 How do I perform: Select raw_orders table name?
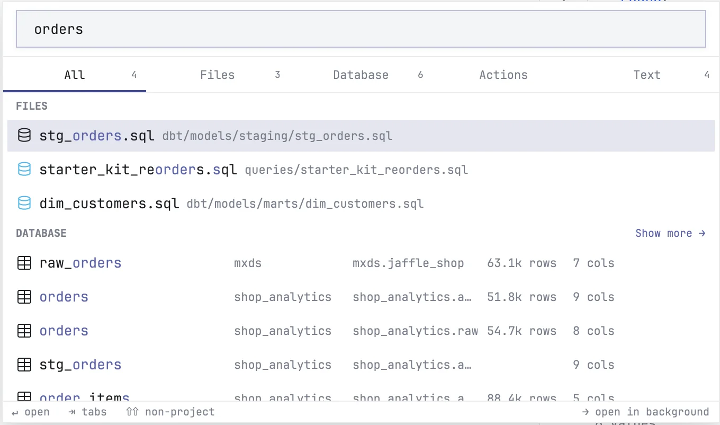[80, 263]
